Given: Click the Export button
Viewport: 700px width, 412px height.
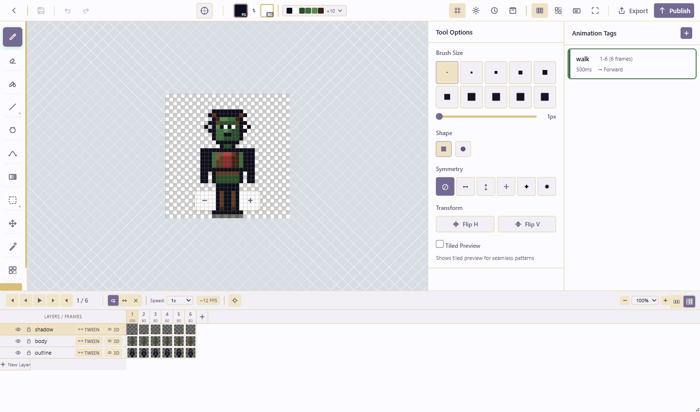Looking at the screenshot, I should point(633,11).
